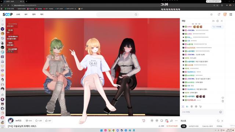
Task: Toggle the heart icon beside chat
Action: 223,98
